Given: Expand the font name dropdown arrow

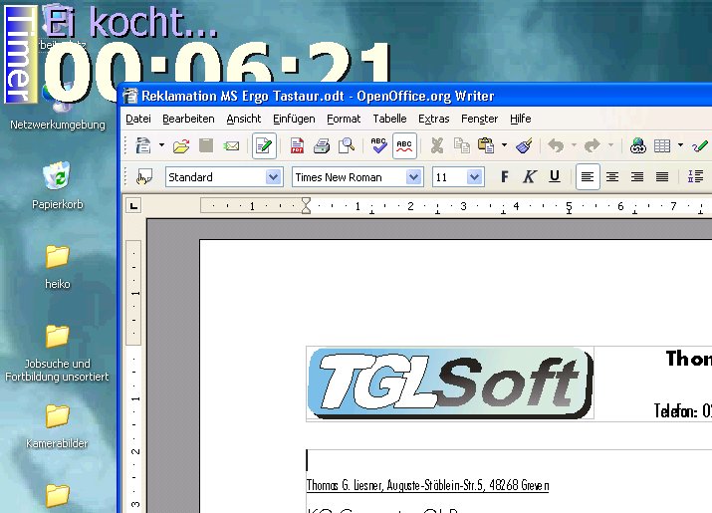Looking at the screenshot, I should 413,177.
